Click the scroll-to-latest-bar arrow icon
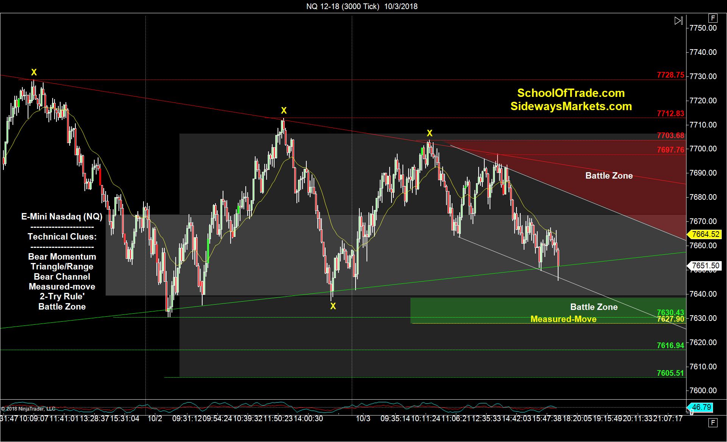The width and height of the screenshot is (727, 442). [679, 20]
